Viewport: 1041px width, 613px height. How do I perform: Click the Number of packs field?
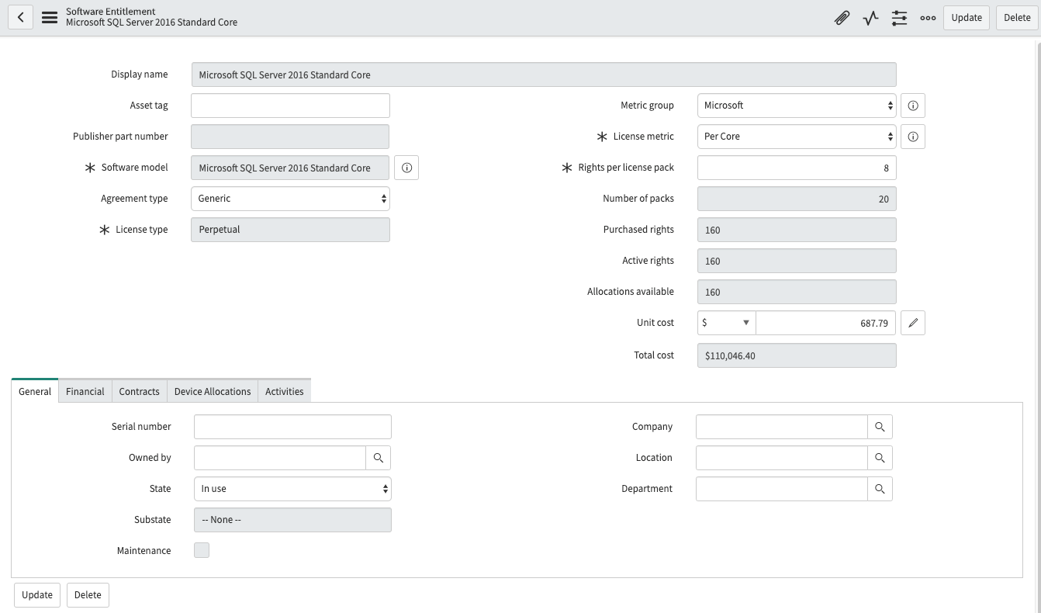click(x=797, y=199)
